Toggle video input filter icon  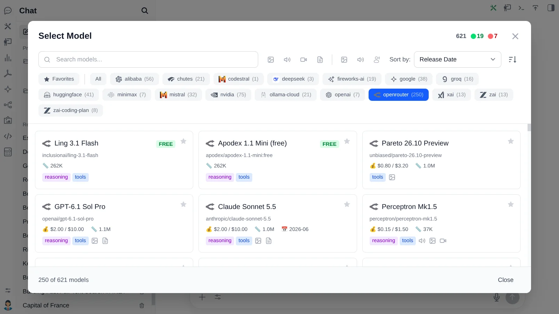(x=304, y=60)
